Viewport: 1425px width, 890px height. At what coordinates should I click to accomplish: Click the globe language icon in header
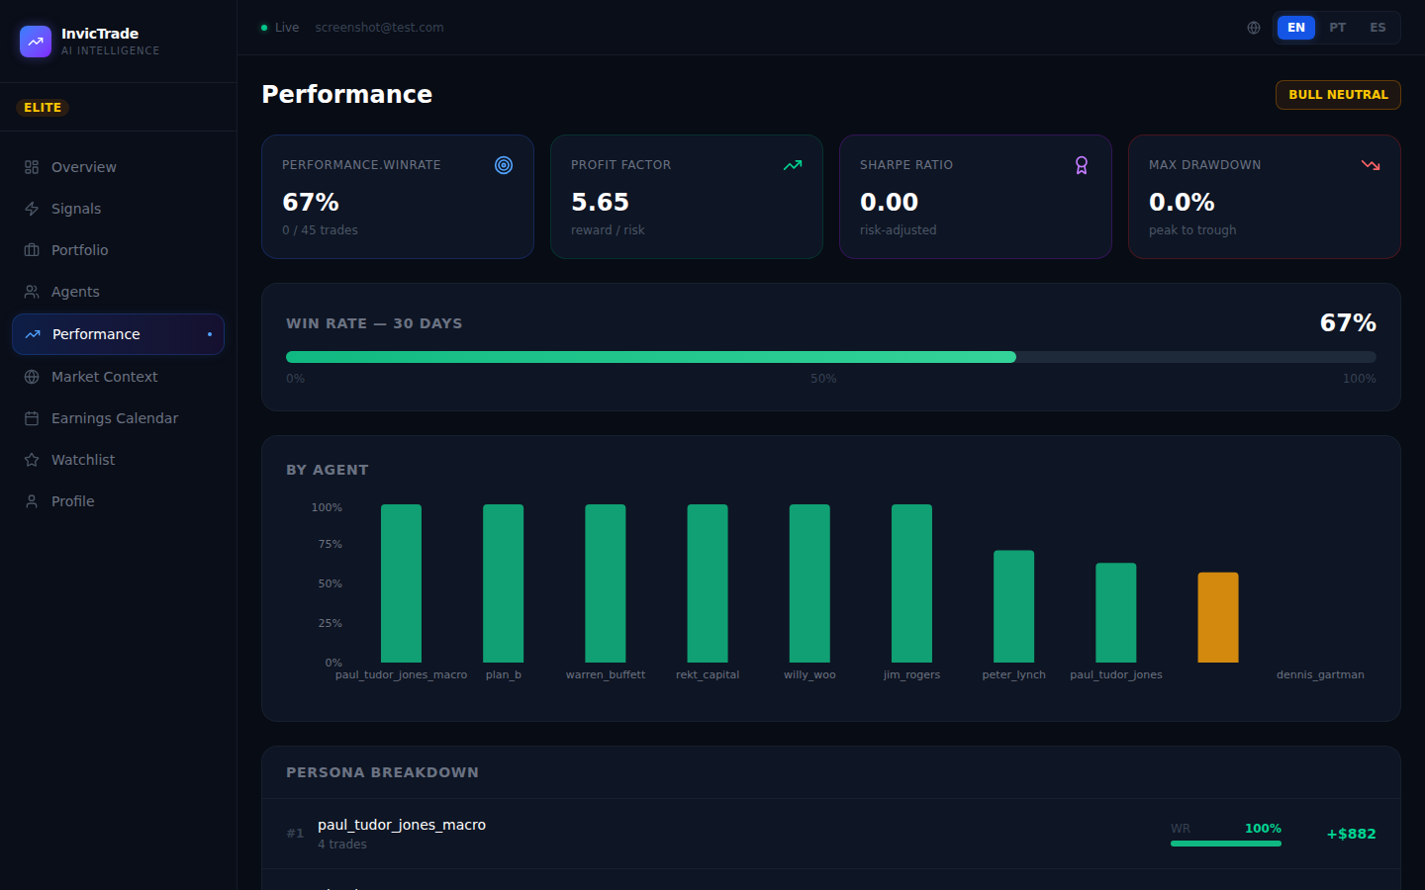[x=1254, y=27]
